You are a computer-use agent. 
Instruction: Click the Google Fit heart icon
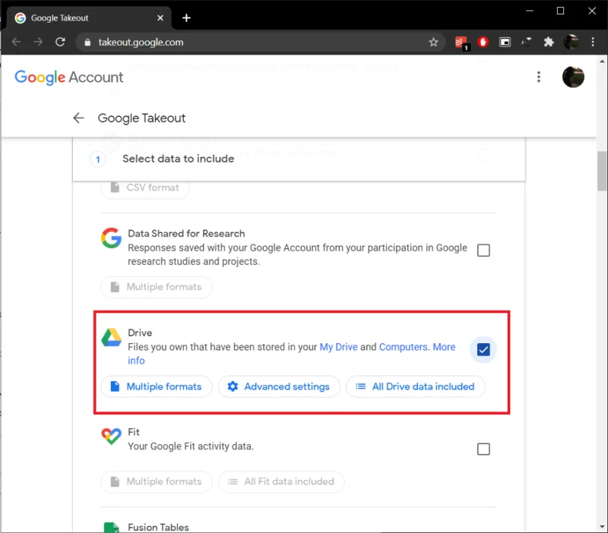(x=111, y=437)
